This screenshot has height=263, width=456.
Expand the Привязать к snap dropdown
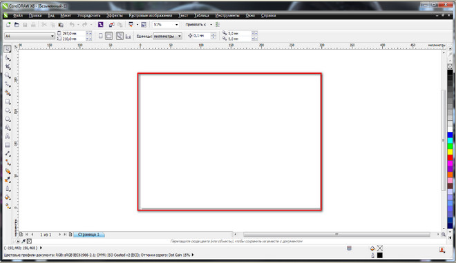(x=211, y=25)
